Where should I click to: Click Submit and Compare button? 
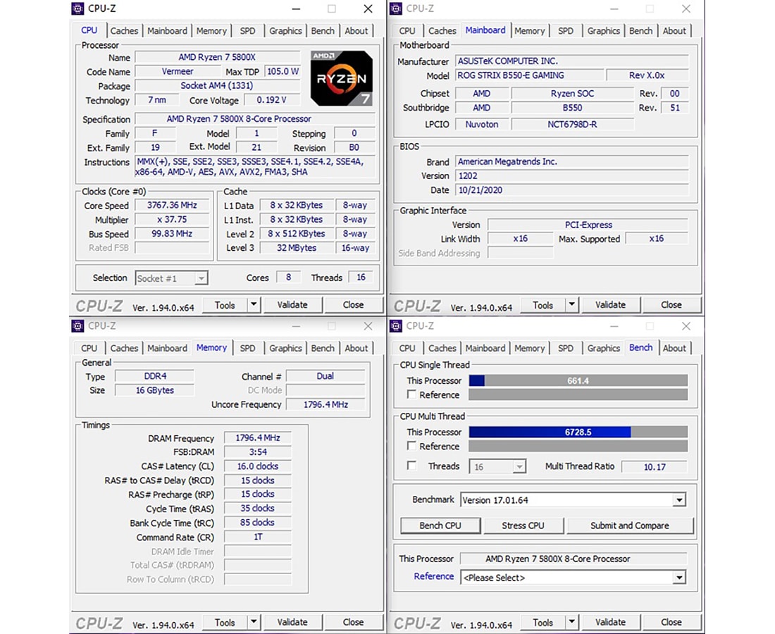pos(630,526)
